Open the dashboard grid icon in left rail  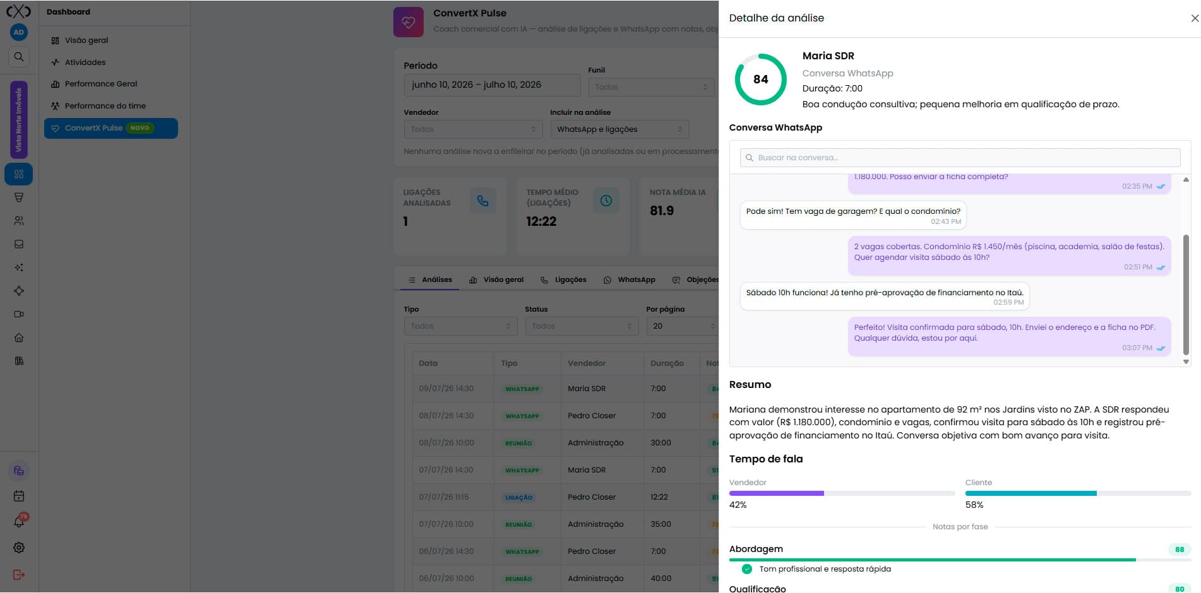(x=19, y=174)
